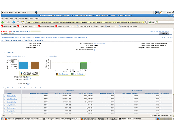Viewport: 175px width, 131px height.
Task: Open the Oracle University bookmark
Action: coord(46,26)
